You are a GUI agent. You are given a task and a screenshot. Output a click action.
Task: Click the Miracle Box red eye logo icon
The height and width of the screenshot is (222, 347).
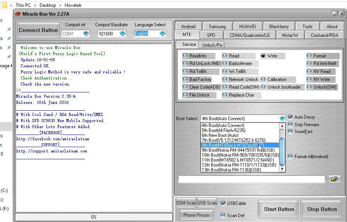point(18,14)
